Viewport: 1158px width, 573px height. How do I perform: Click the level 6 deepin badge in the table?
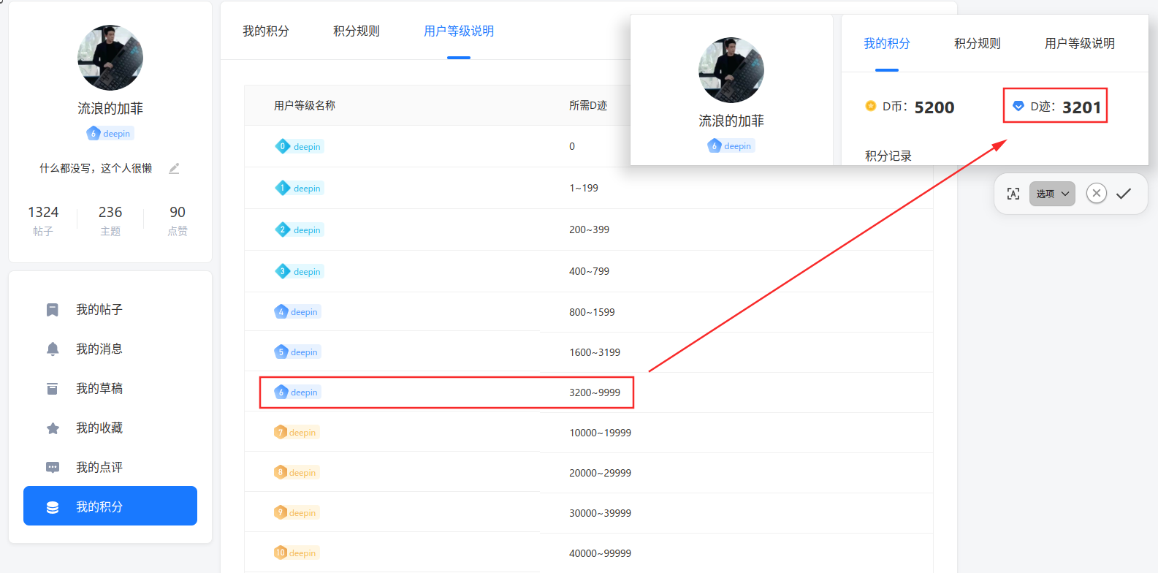(297, 392)
